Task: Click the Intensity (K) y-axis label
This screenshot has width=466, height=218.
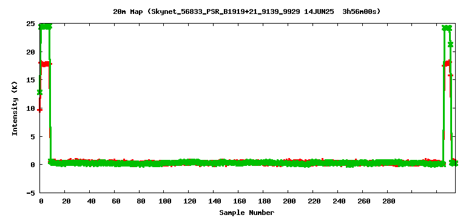Action: click(15, 108)
